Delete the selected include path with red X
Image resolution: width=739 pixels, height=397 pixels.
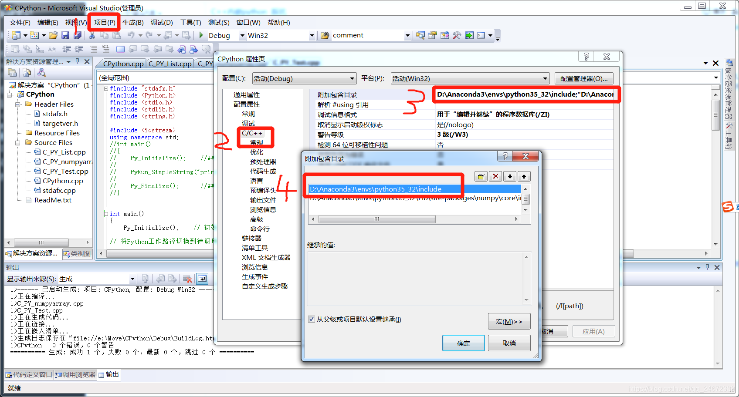point(495,176)
